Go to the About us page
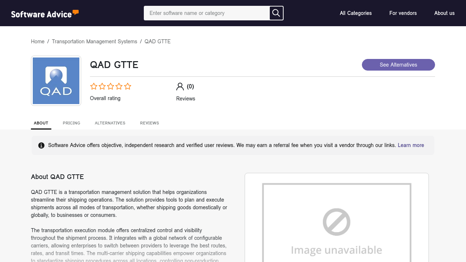This screenshot has height=262, width=466. 444,13
